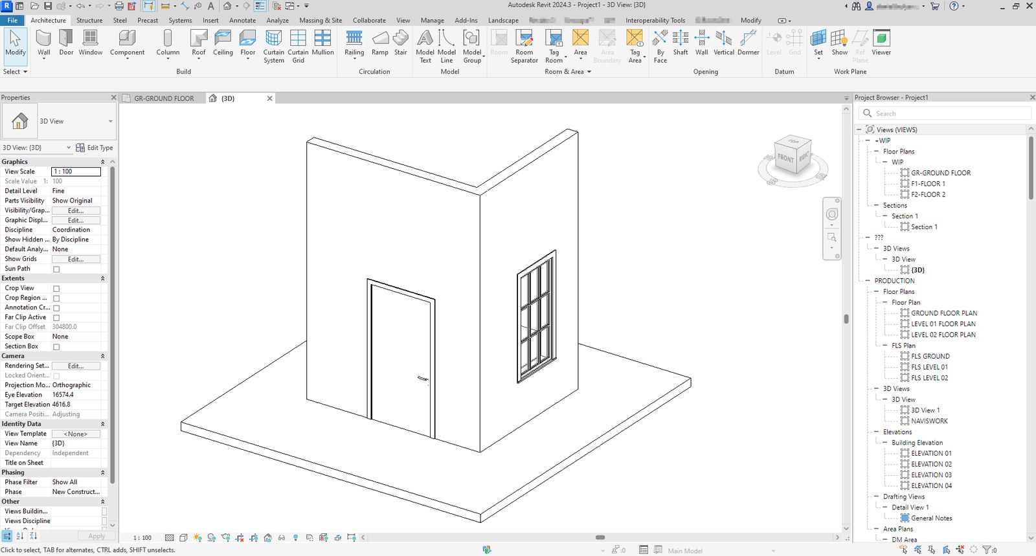Screen dimensions: 1036x556
Task: Choose the Curtain System tool
Action: pyautogui.click(x=274, y=46)
